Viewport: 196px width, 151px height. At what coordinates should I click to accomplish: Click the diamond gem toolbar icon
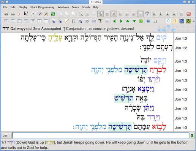(147, 14)
